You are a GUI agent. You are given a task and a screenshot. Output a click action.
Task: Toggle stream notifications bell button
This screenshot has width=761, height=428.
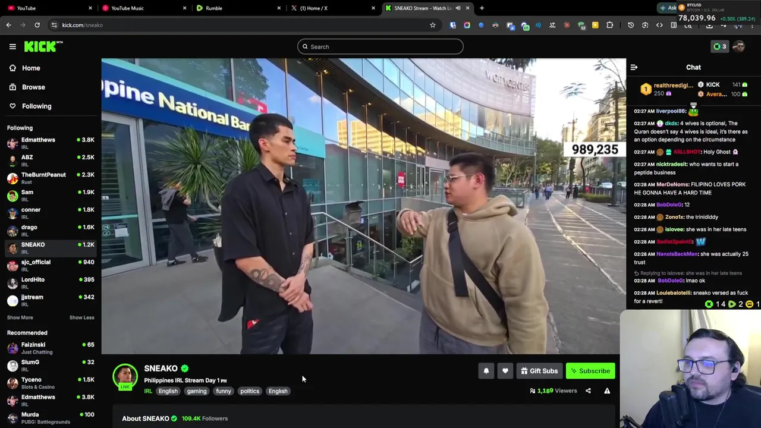point(486,371)
